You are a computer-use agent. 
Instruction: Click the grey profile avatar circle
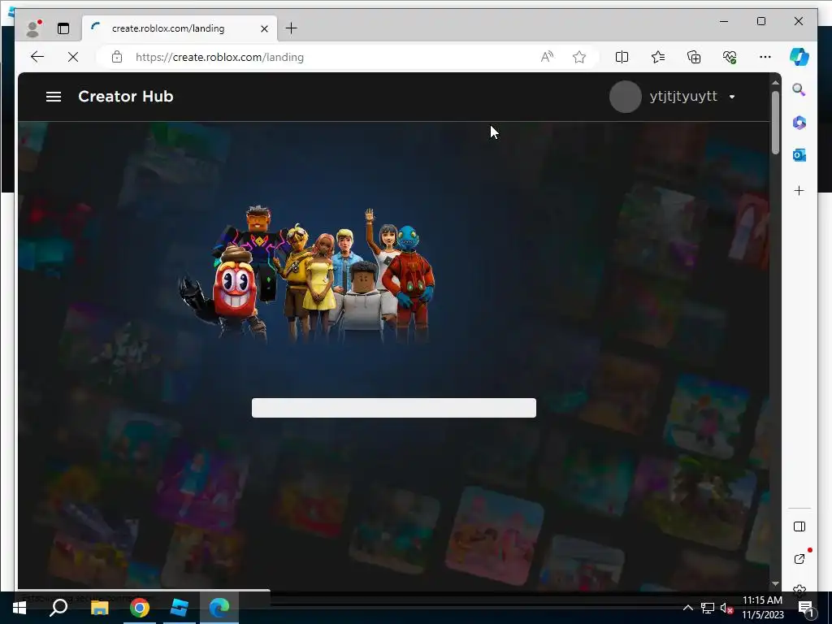625,97
